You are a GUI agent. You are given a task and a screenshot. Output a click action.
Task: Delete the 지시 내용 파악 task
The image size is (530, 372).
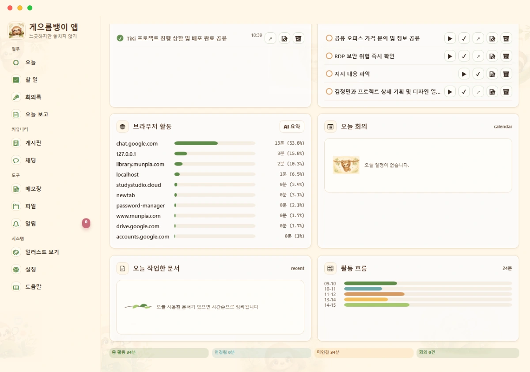coord(506,74)
